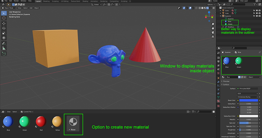
Task: Open the File menu
Action: click(6, 1)
